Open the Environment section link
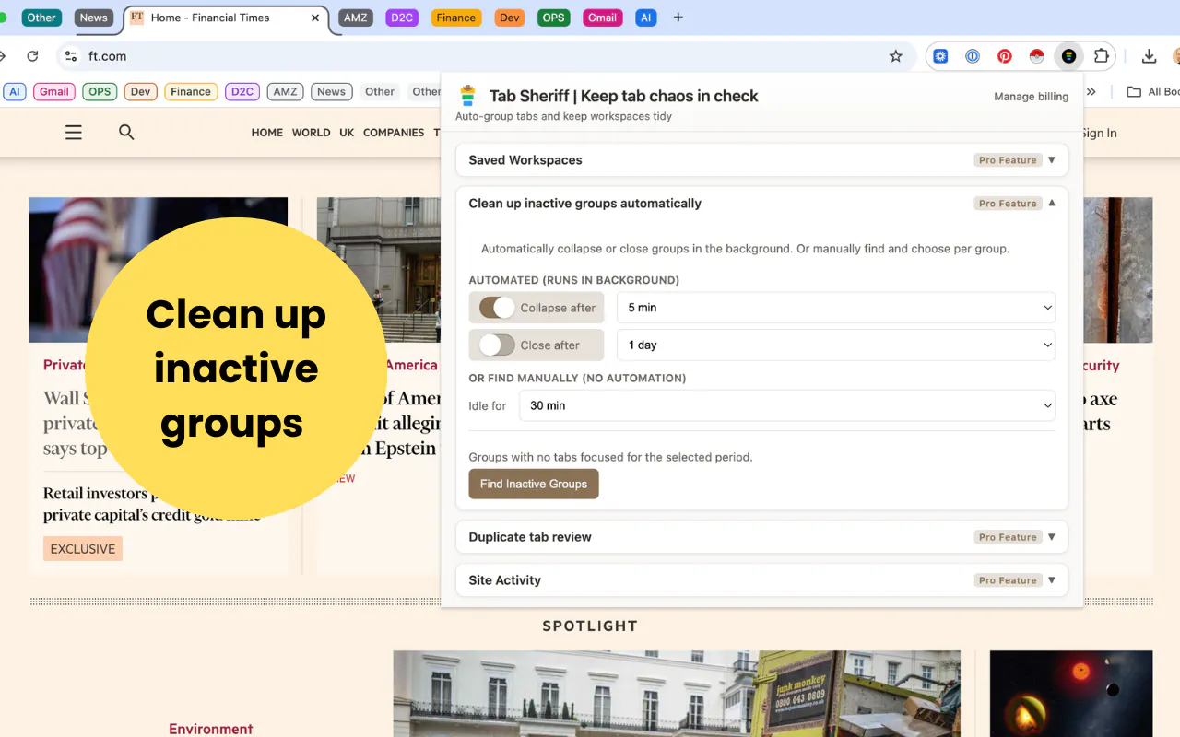 point(211,729)
